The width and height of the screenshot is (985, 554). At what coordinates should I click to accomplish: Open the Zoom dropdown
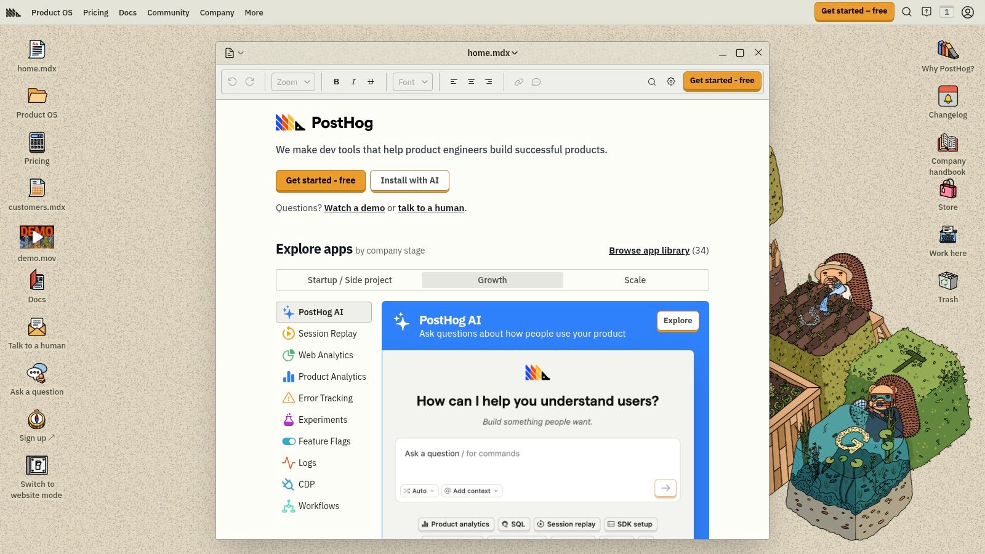coord(293,82)
